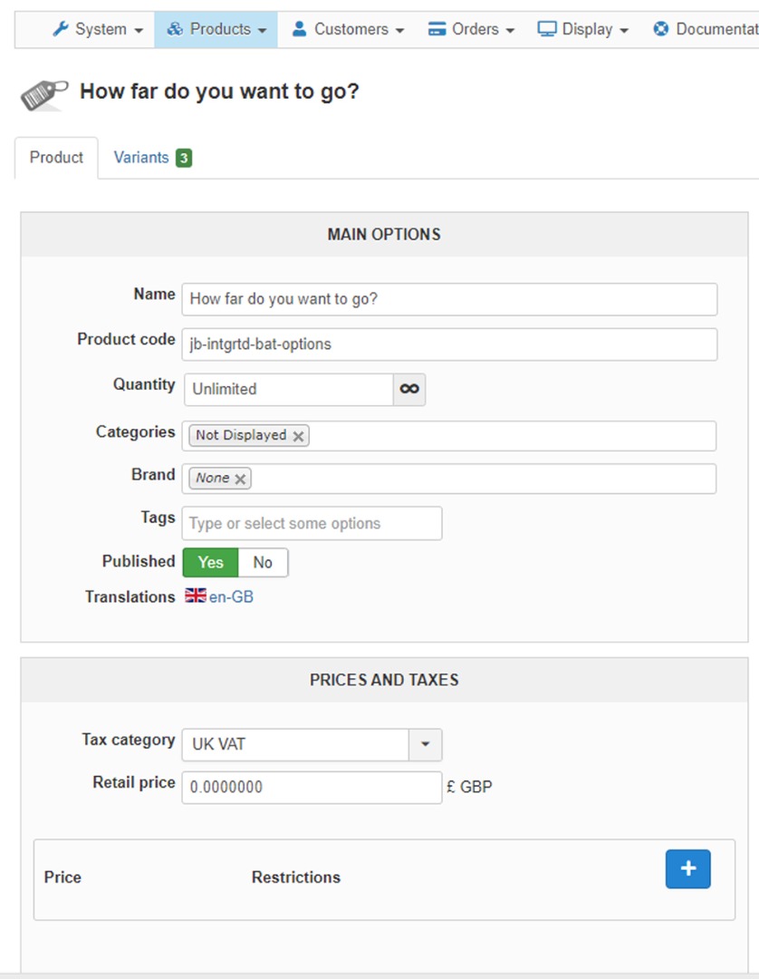Image resolution: width=759 pixels, height=979 pixels.
Task: Expand the Customers menu
Action: [x=348, y=29]
